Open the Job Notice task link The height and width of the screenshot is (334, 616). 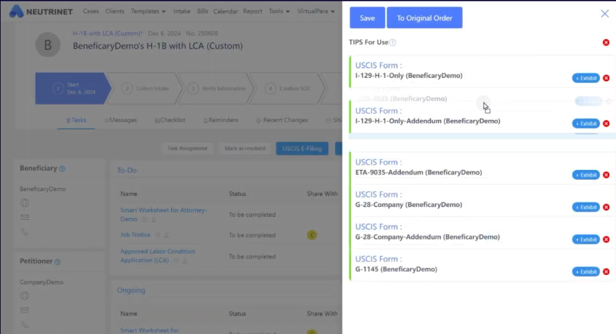[x=135, y=235]
